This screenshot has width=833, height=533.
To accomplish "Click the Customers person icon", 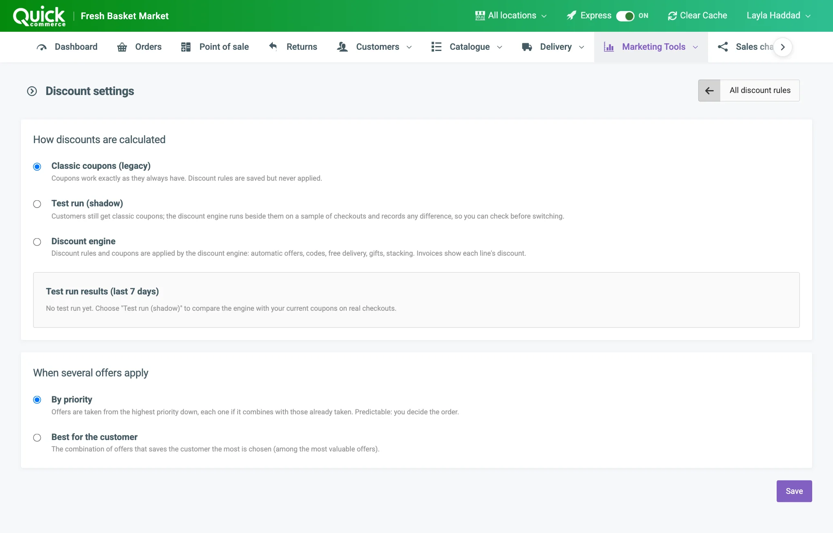I will pos(342,47).
